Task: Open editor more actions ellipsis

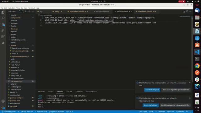Action: click(x=190, y=11)
